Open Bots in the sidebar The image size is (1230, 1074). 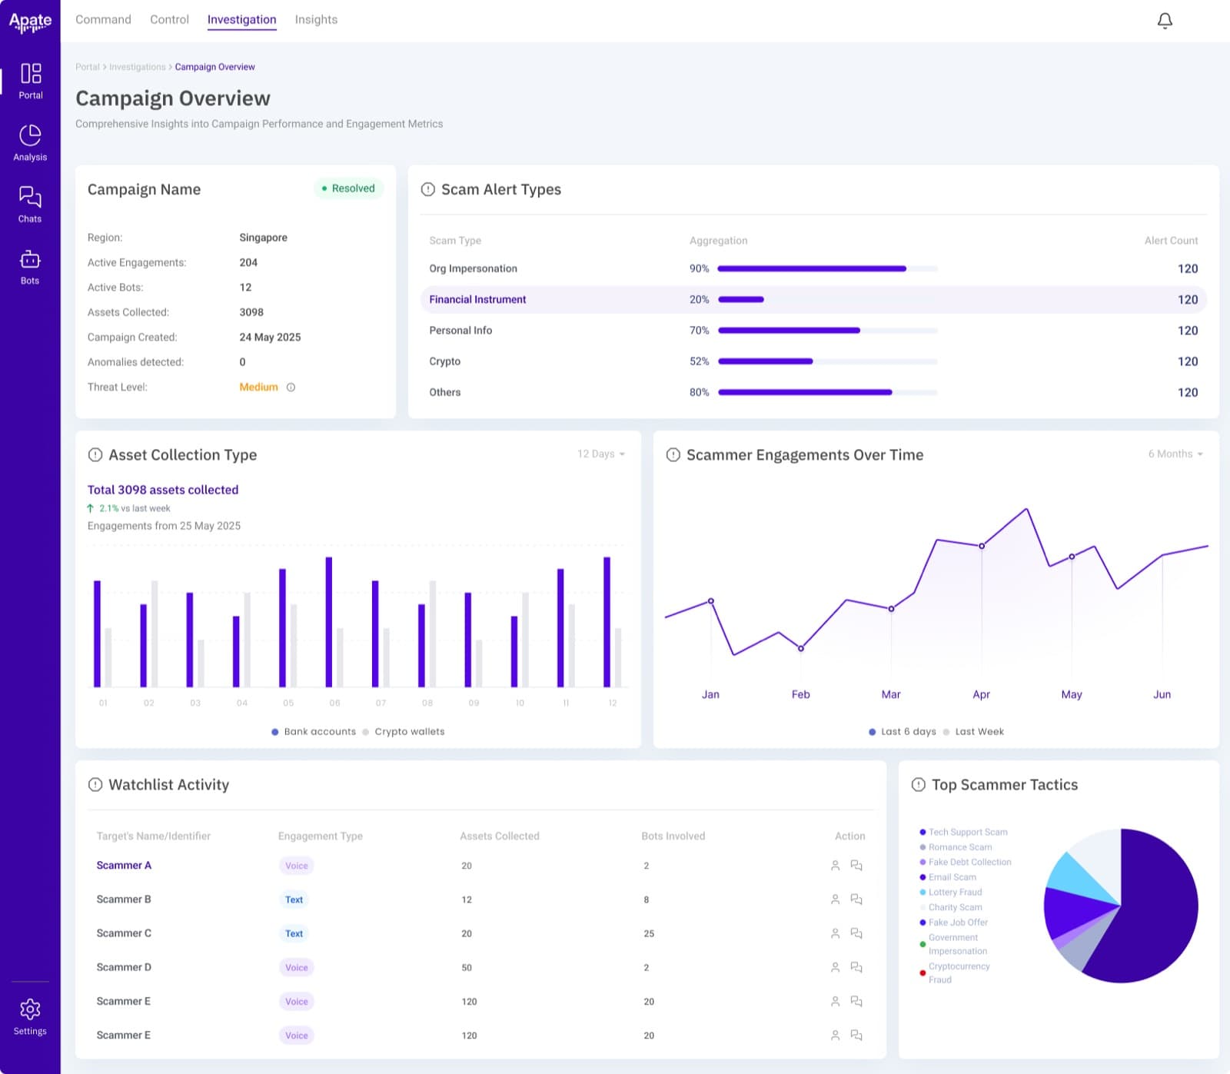[30, 267]
